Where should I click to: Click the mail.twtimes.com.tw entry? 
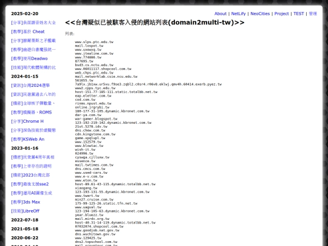[x=94, y=165]
